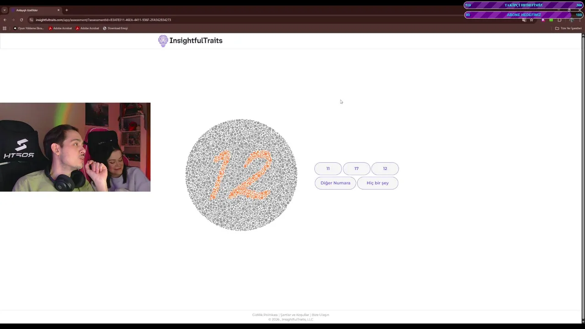Open the Download Emoji bookmark
Image resolution: width=585 pixels, height=329 pixels.
point(115,28)
